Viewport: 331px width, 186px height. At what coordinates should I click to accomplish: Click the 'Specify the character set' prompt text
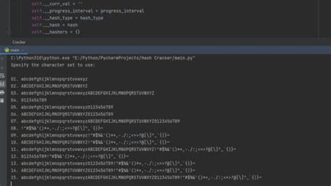pyautogui.click(x=53, y=65)
